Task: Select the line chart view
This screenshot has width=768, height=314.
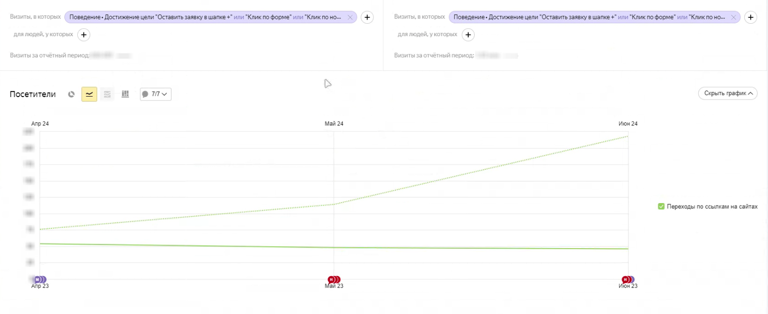Action: click(89, 94)
